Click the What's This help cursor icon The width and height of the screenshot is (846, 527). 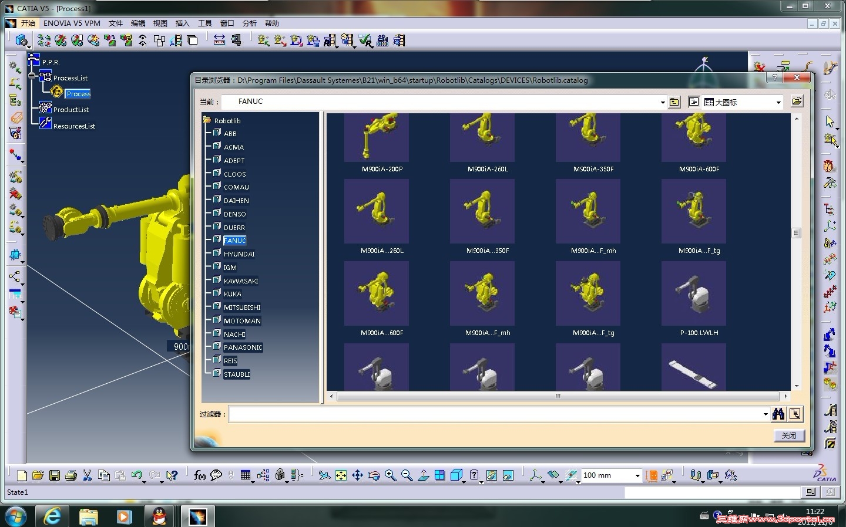[172, 475]
